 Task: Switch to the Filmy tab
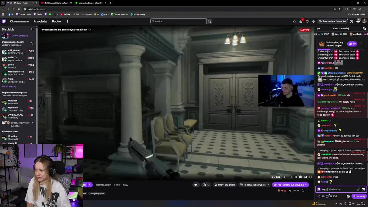tap(117, 185)
